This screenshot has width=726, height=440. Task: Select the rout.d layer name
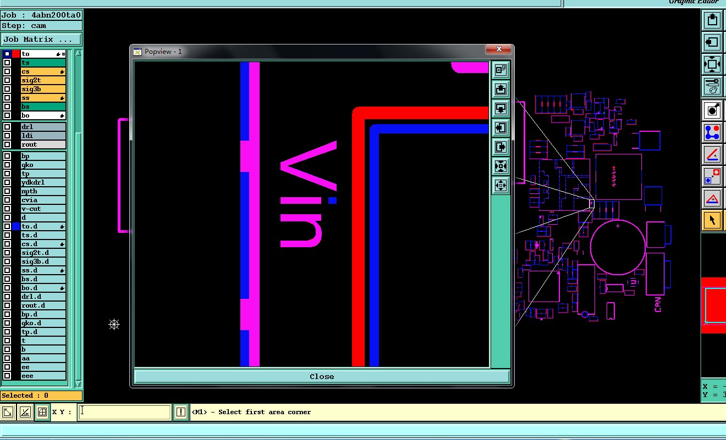tap(43, 305)
